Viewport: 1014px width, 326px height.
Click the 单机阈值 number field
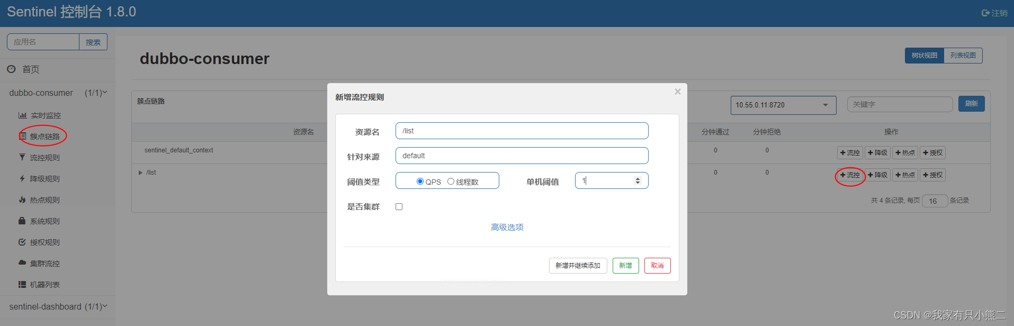(x=612, y=180)
